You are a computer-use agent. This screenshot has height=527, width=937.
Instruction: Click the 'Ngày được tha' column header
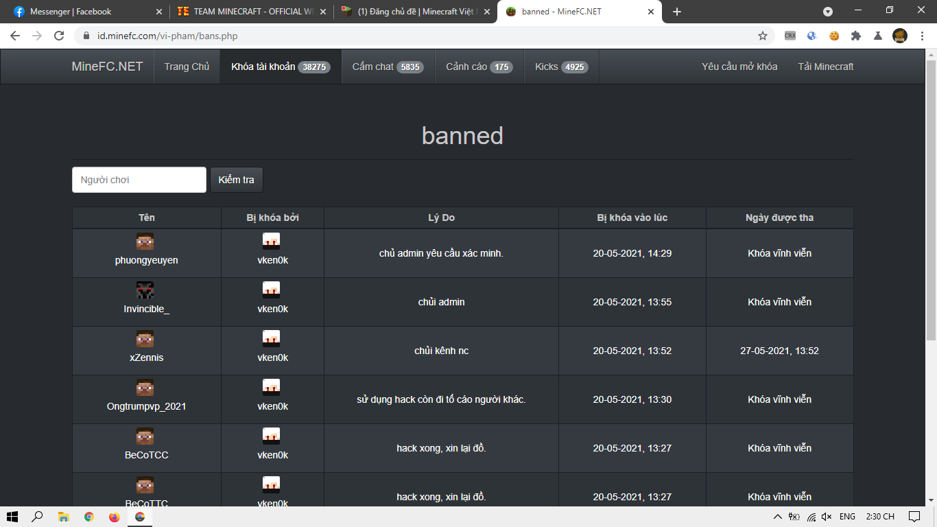[x=779, y=218]
